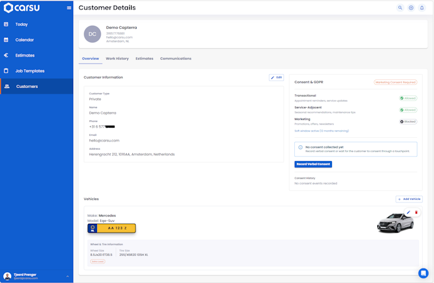The height and width of the screenshot is (283, 434).
Task: Click the Marketing Blocked status badge
Action: pos(408,121)
